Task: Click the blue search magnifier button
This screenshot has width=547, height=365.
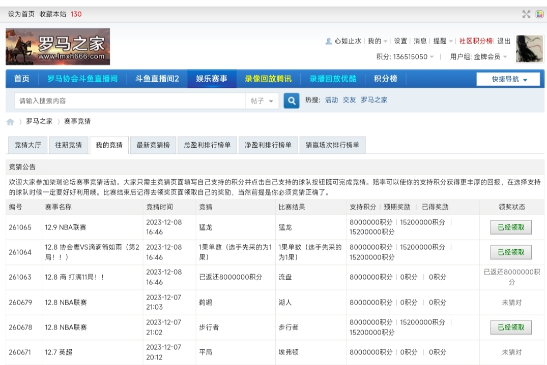Action: [x=291, y=101]
